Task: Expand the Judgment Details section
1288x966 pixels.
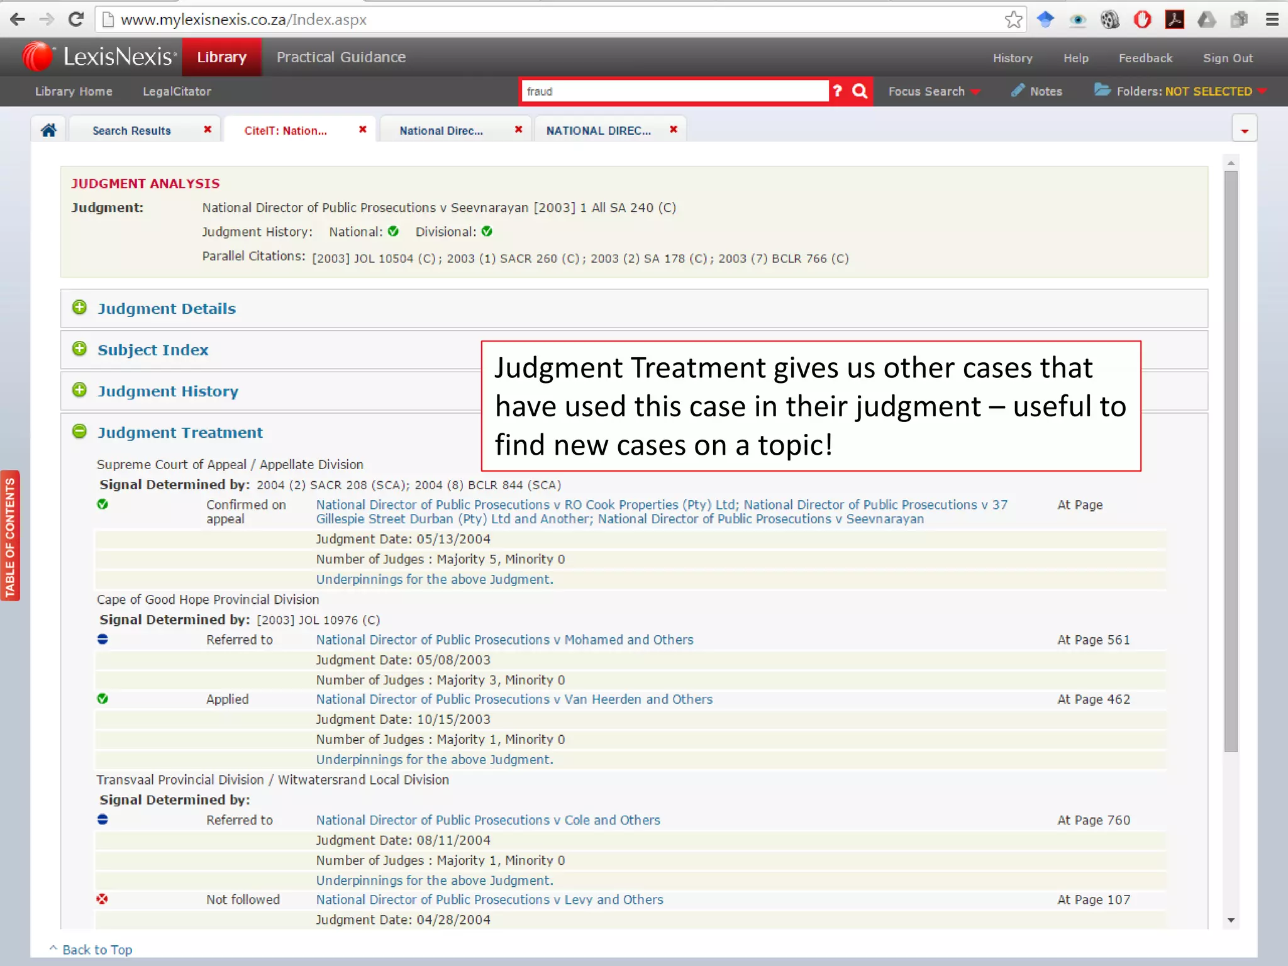Action: 79,308
